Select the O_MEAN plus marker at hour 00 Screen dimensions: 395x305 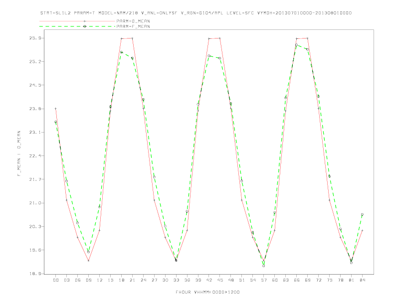[56, 109]
